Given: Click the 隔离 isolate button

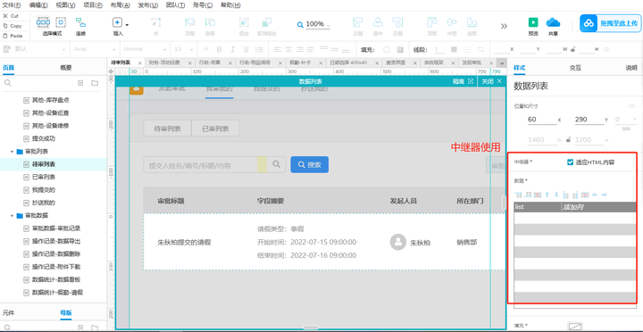Looking at the screenshot, I should [463, 81].
